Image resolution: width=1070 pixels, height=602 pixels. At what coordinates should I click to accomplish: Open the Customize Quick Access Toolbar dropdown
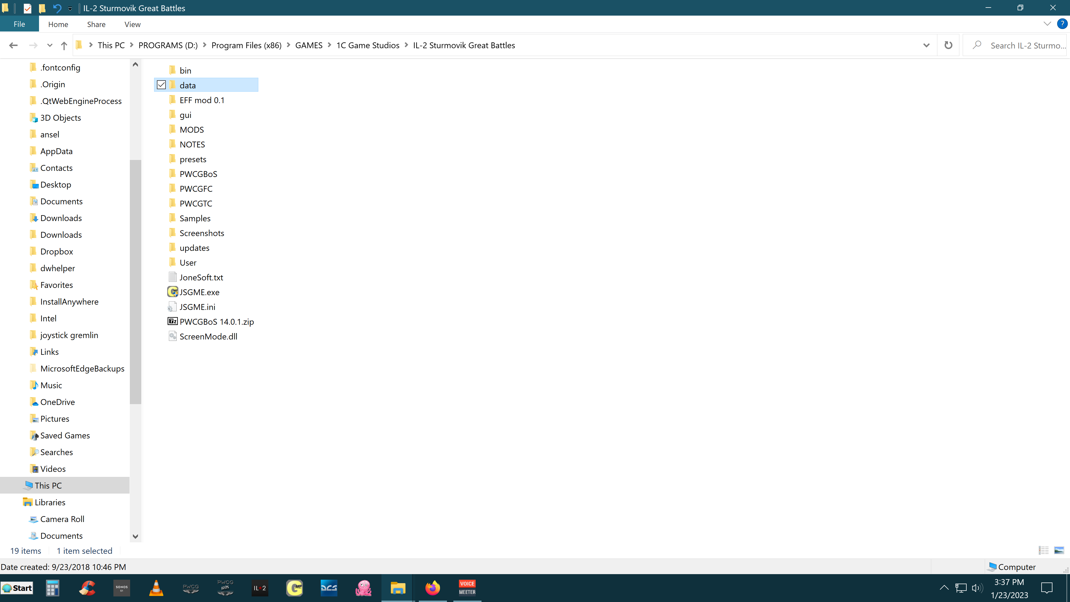point(70,8)
